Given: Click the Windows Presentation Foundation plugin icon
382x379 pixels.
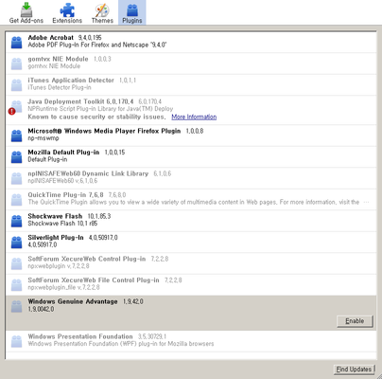Looking at the screenshot, I should coord(16,341).
